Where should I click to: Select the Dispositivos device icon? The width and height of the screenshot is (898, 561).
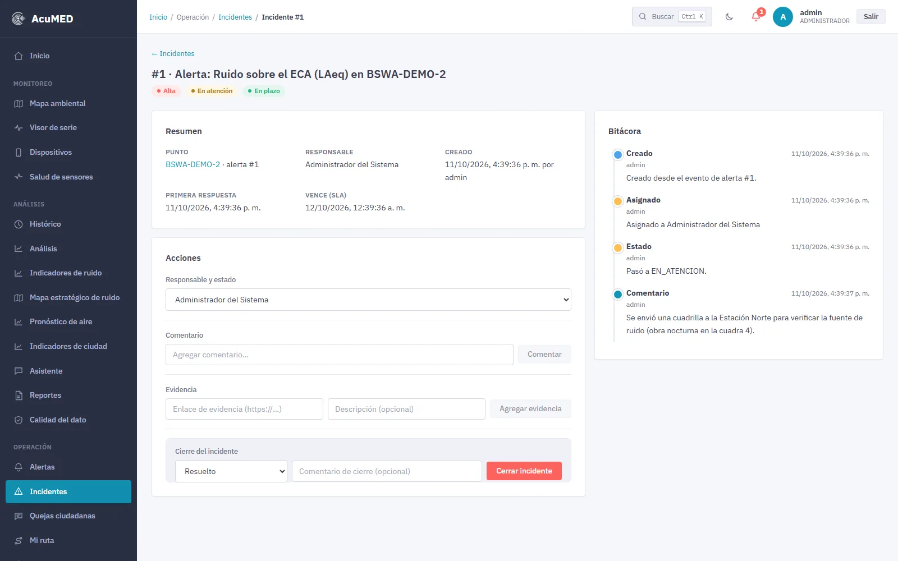pos(19,153)
